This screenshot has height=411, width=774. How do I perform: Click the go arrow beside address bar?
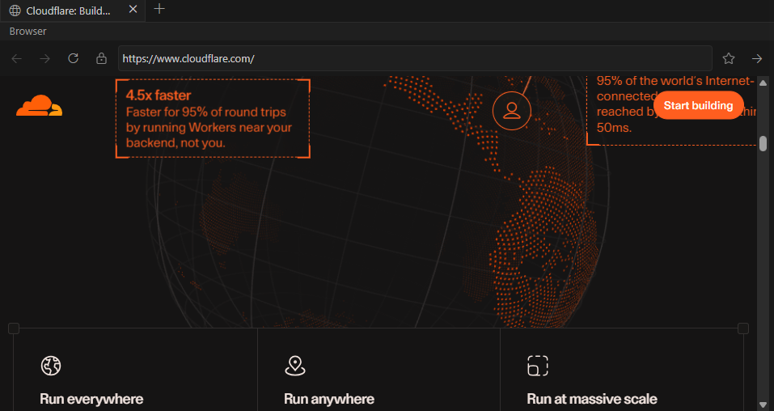click(757, 59)
